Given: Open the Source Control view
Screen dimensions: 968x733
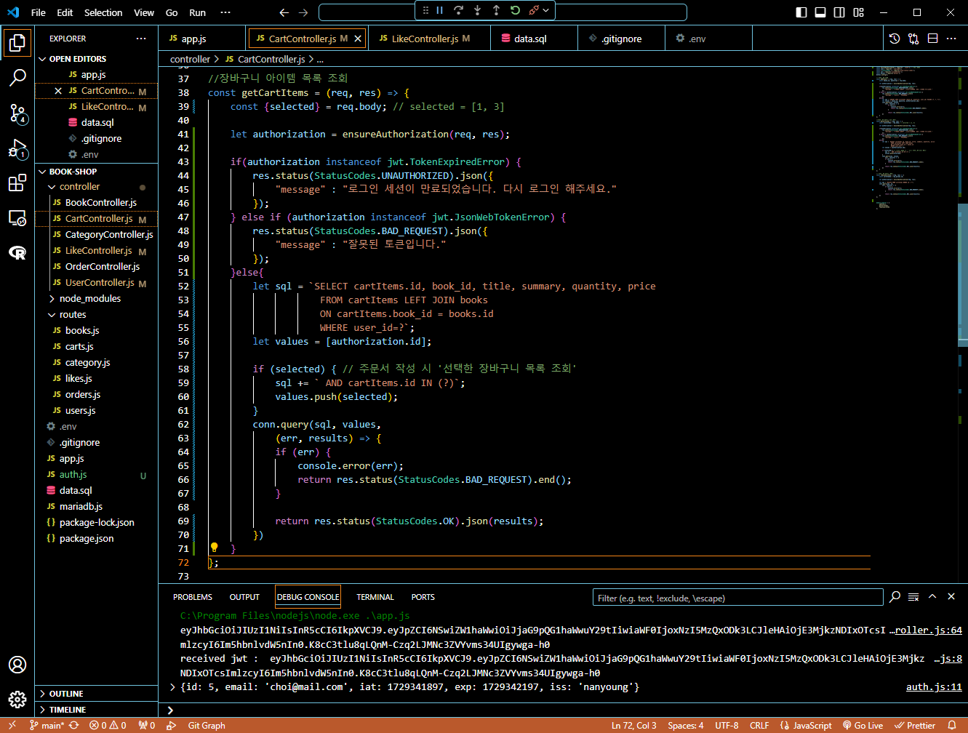Looking at the screenshot, I should tap(17, 113).
